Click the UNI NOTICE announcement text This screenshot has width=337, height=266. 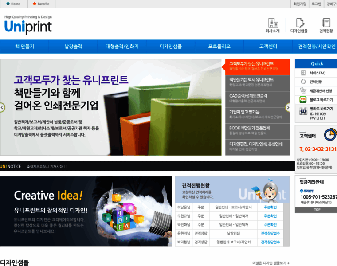click(x=47, y=167)
